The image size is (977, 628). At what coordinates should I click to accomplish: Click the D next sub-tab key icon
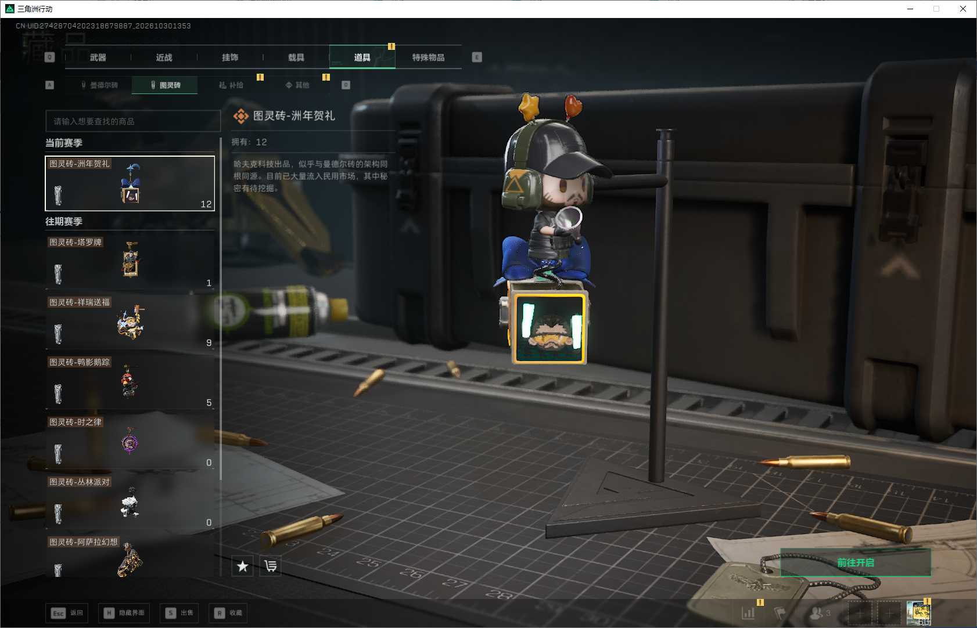pyautogui.click(x=346, y=85)
